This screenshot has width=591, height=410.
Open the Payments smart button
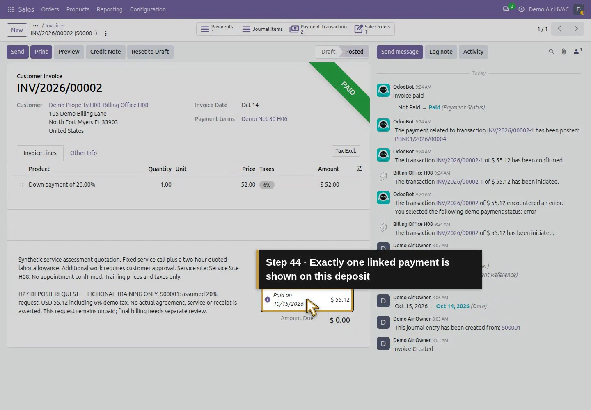tap(218, 29)
